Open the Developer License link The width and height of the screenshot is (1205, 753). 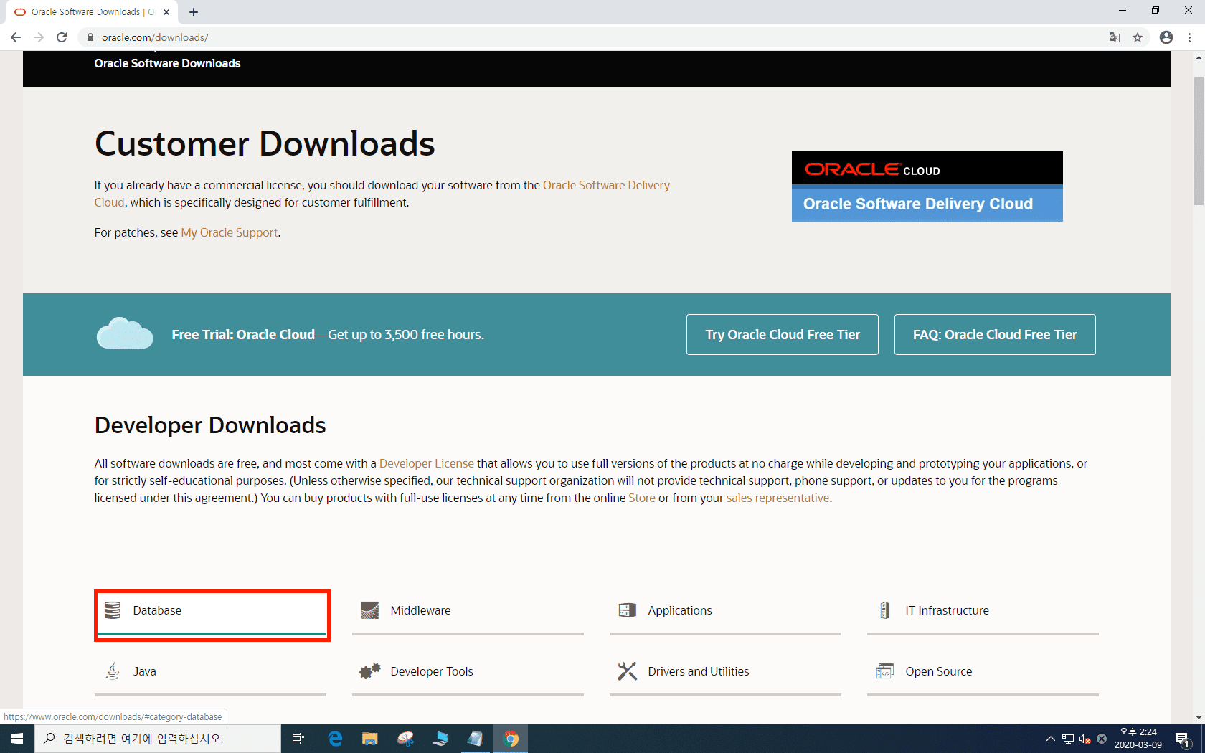(x=427, y=463)
